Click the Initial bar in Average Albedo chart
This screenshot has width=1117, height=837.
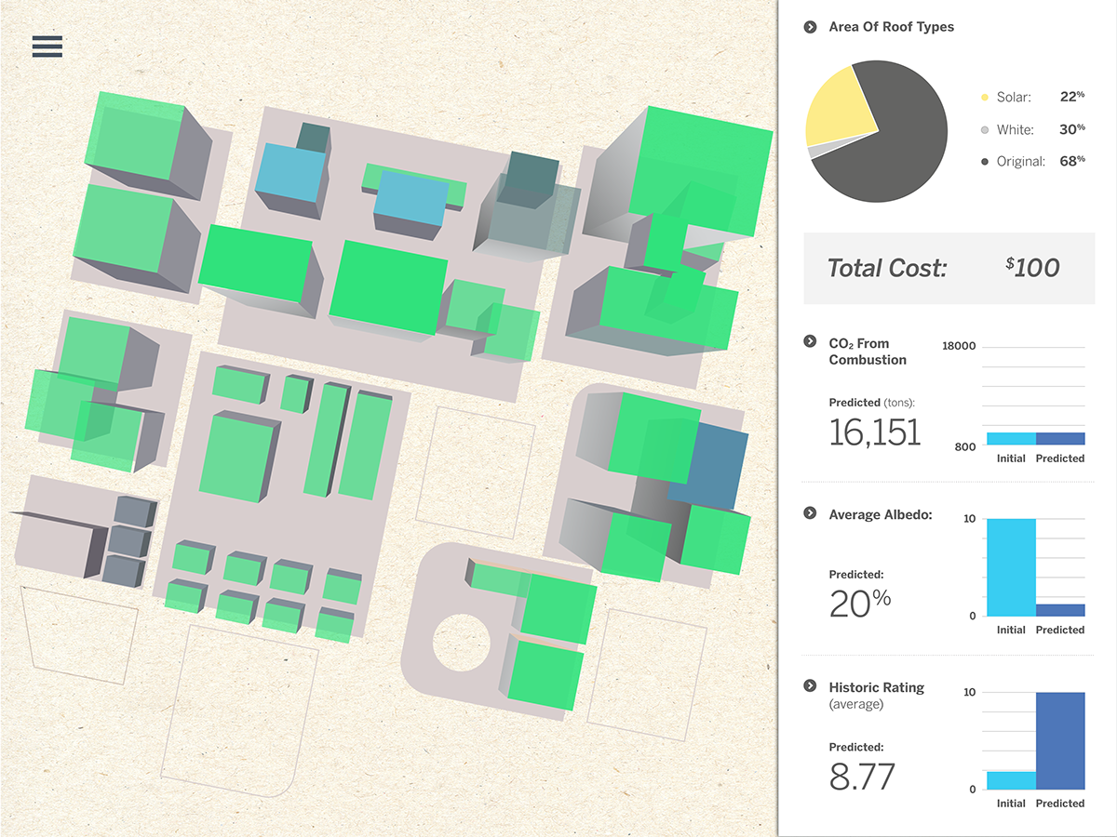coord(1011,567)
